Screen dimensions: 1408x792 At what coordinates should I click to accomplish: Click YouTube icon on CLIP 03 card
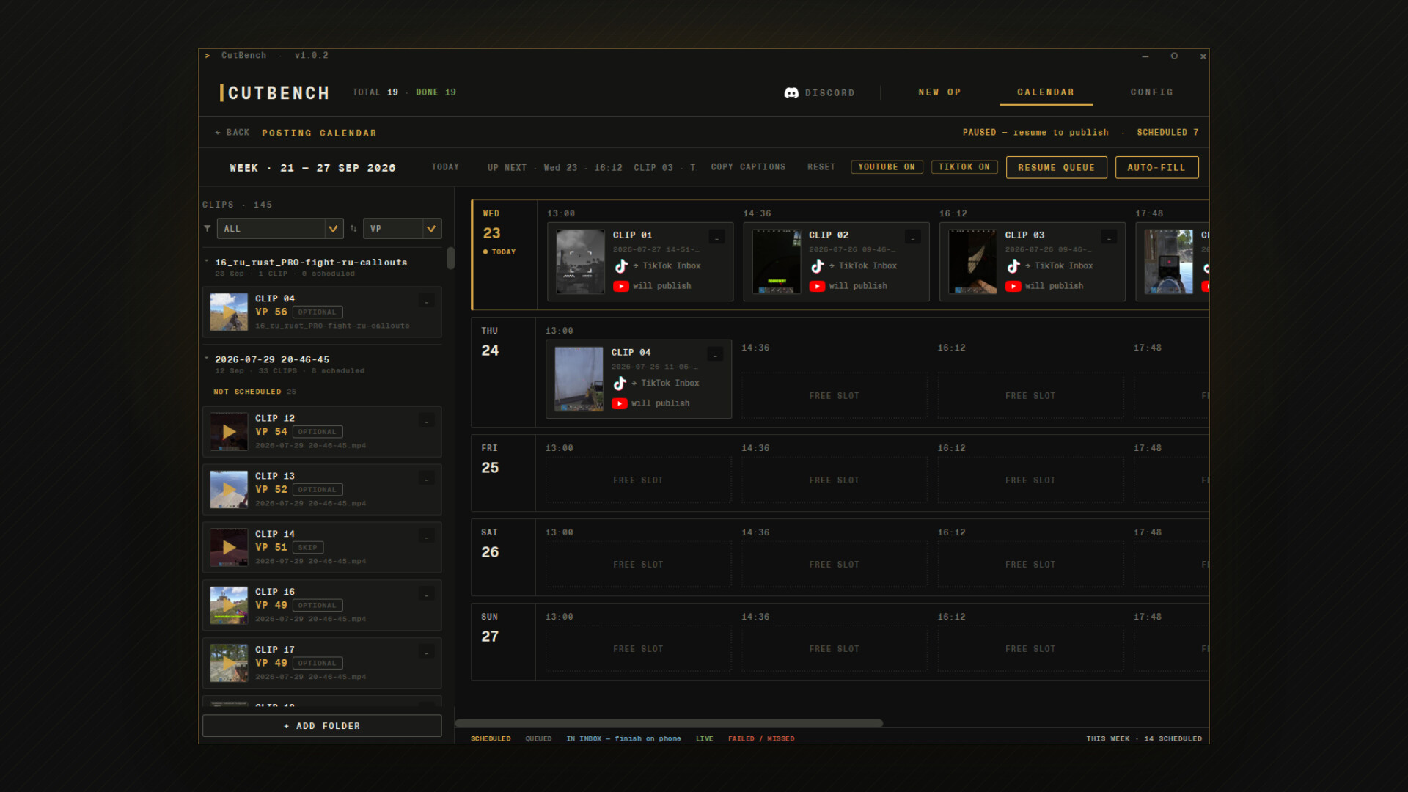1013,286
